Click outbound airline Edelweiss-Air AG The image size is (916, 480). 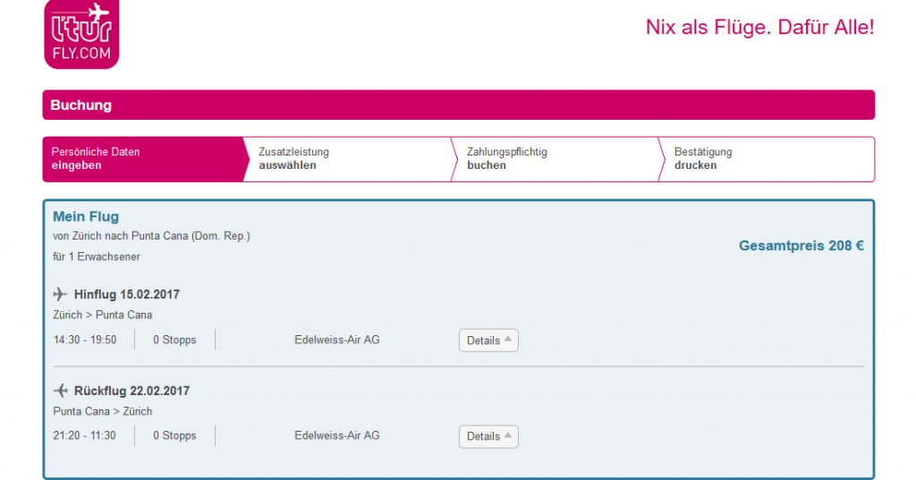coord(336,340)
